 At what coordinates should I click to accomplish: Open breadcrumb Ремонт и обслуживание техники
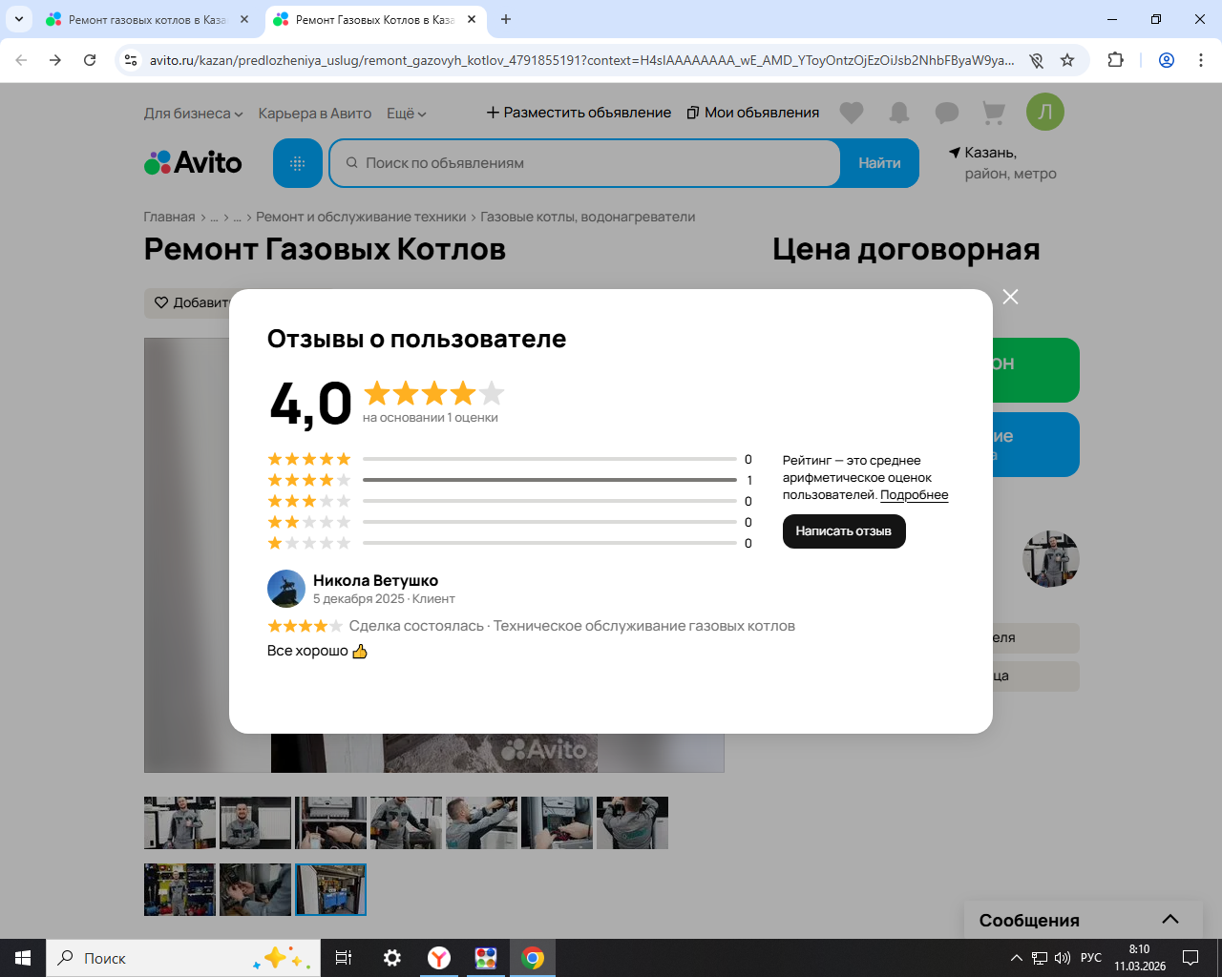click(x=361, y=218)
